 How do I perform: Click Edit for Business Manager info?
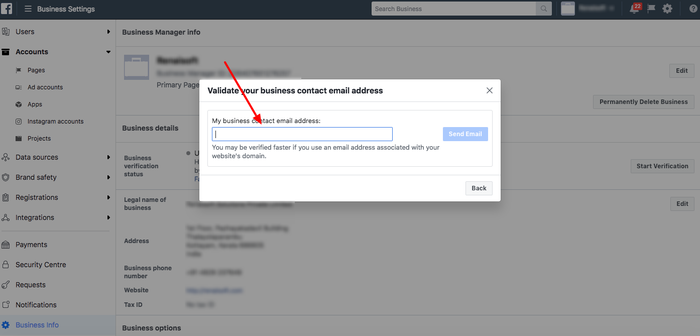click(x=682, y=71)
